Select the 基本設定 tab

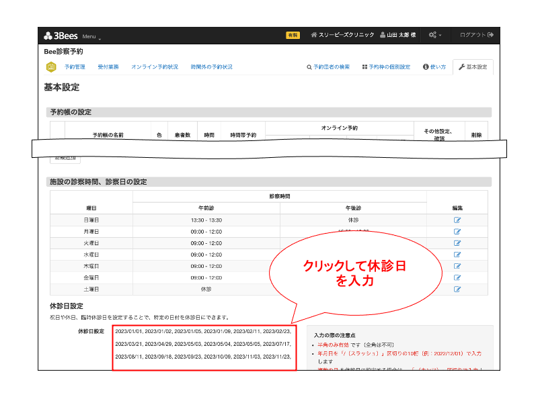473,67
